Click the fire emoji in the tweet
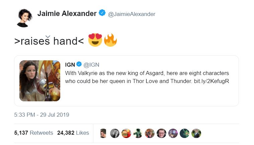This screenshot has width=254, height=145. [x=110, y=41]
